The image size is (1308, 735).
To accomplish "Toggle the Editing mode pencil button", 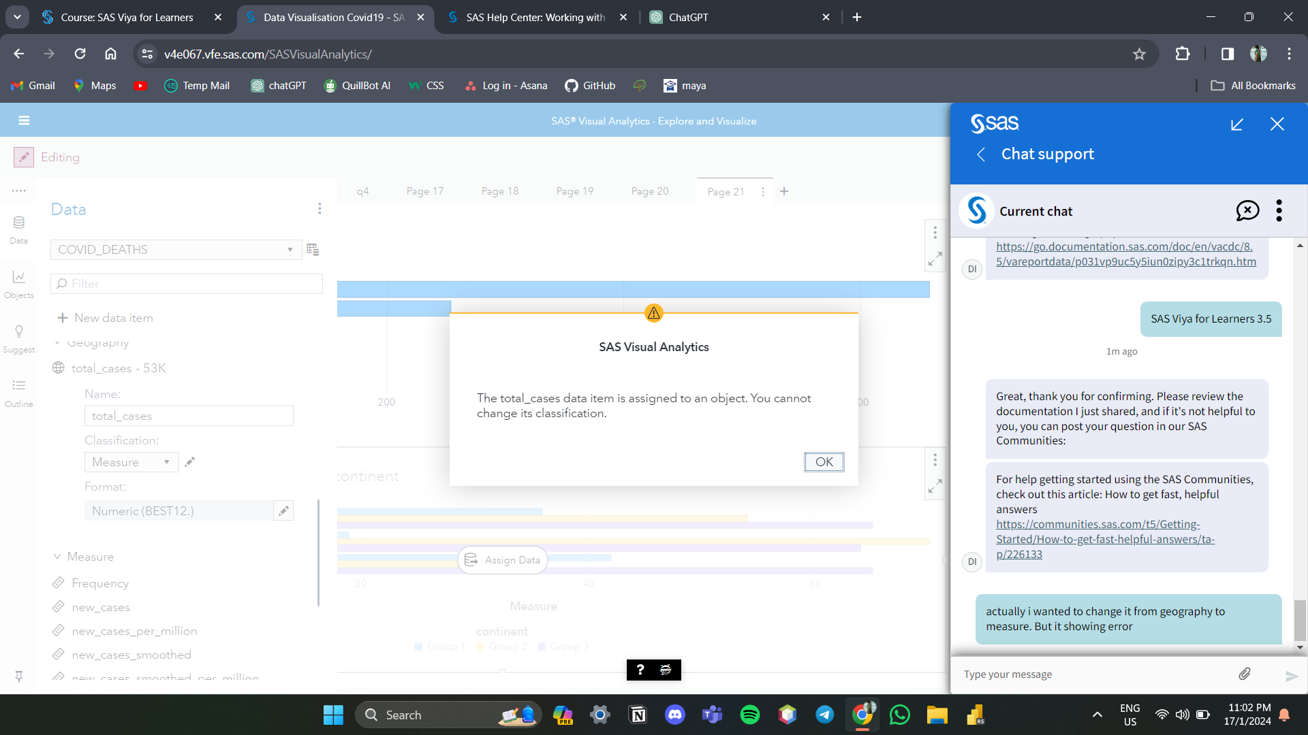I will [x=24, y=157].
